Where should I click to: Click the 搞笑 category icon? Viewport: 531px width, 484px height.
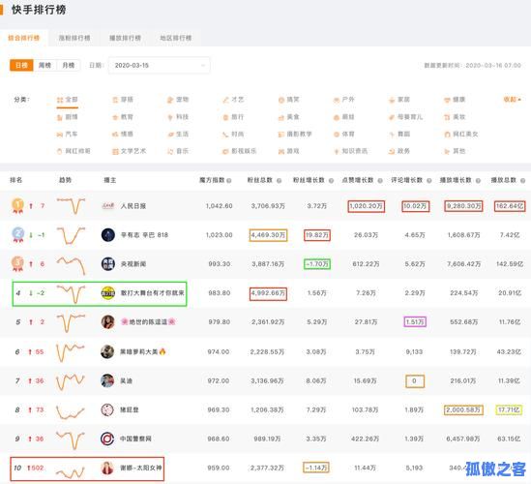(281, 100)
